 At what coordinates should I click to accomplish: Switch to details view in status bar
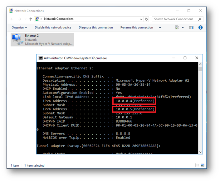pyautogui.click(x=197, y=165)
